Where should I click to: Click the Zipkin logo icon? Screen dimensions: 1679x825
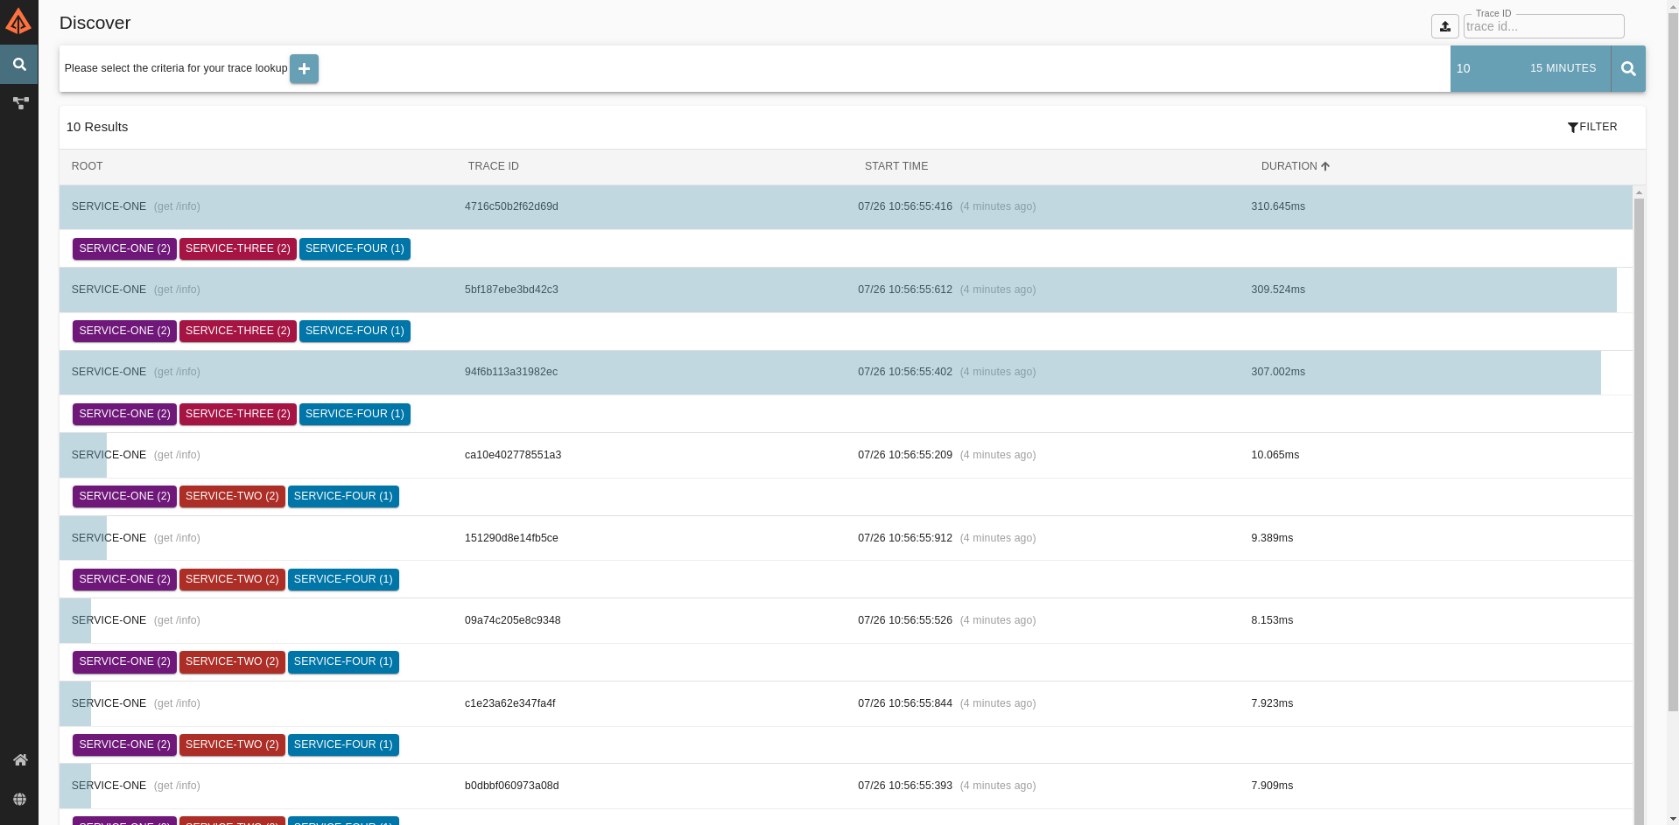[18, 21]
